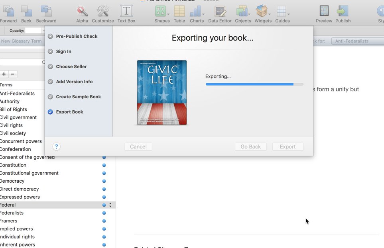
Task: Toggle the blue dot for Democracy
Action: pos(104,181)
